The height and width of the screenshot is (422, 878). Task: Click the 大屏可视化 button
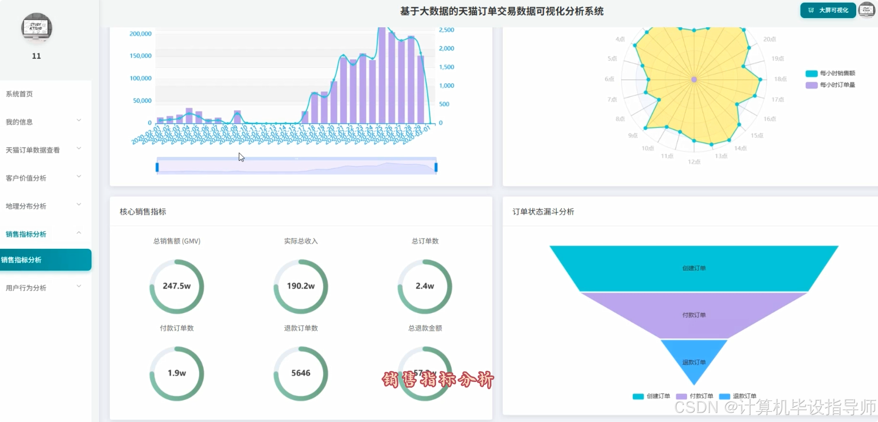tap(828, 10)
